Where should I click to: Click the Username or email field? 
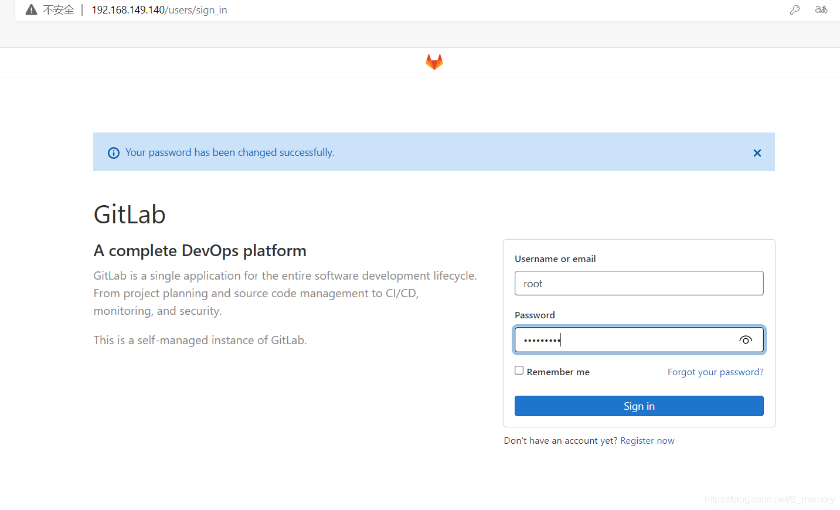tap(639, 283)
